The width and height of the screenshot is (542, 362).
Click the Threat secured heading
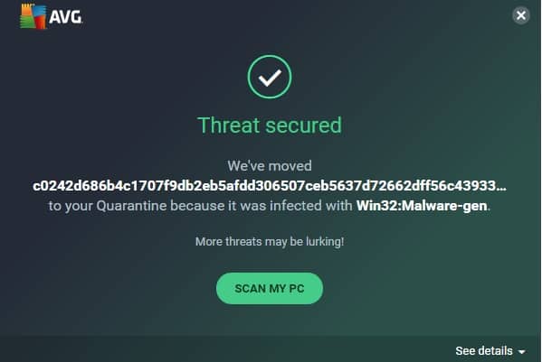click(270, 125)
